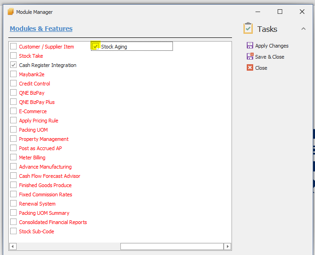Screen dimensions: 315x255
Task: Click the Module Manager title bar icon
Action: pos(11,12)
